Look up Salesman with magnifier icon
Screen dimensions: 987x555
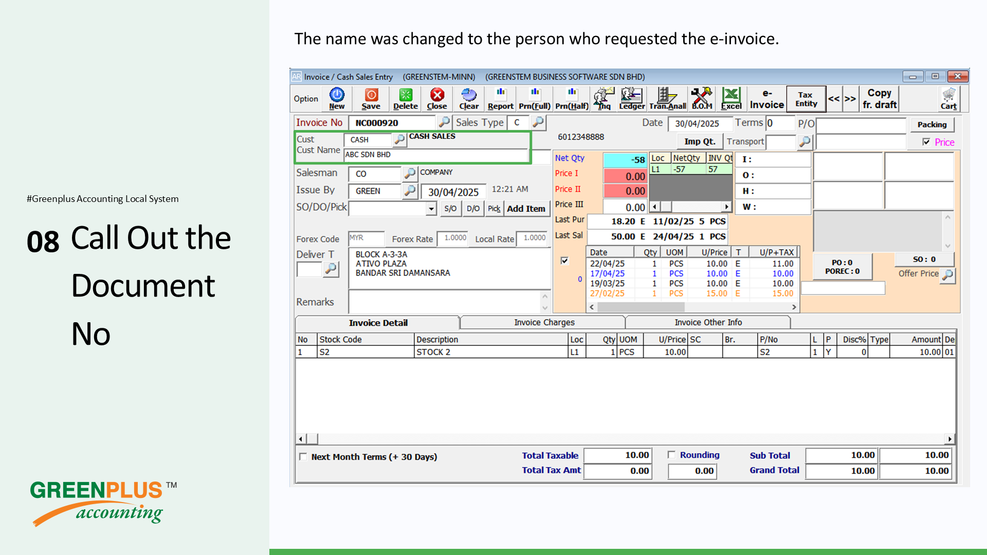pyautogui.click(x=410, y=174)
